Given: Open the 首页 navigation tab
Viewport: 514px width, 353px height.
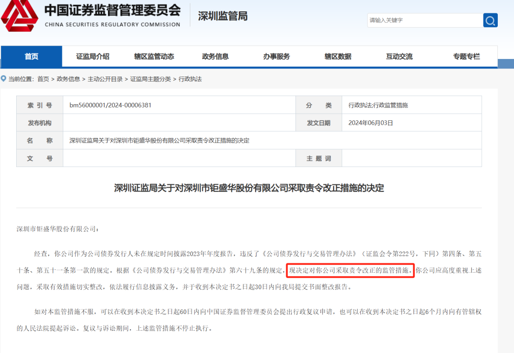Looking at the screenshot, I should (x=31, y=56).
